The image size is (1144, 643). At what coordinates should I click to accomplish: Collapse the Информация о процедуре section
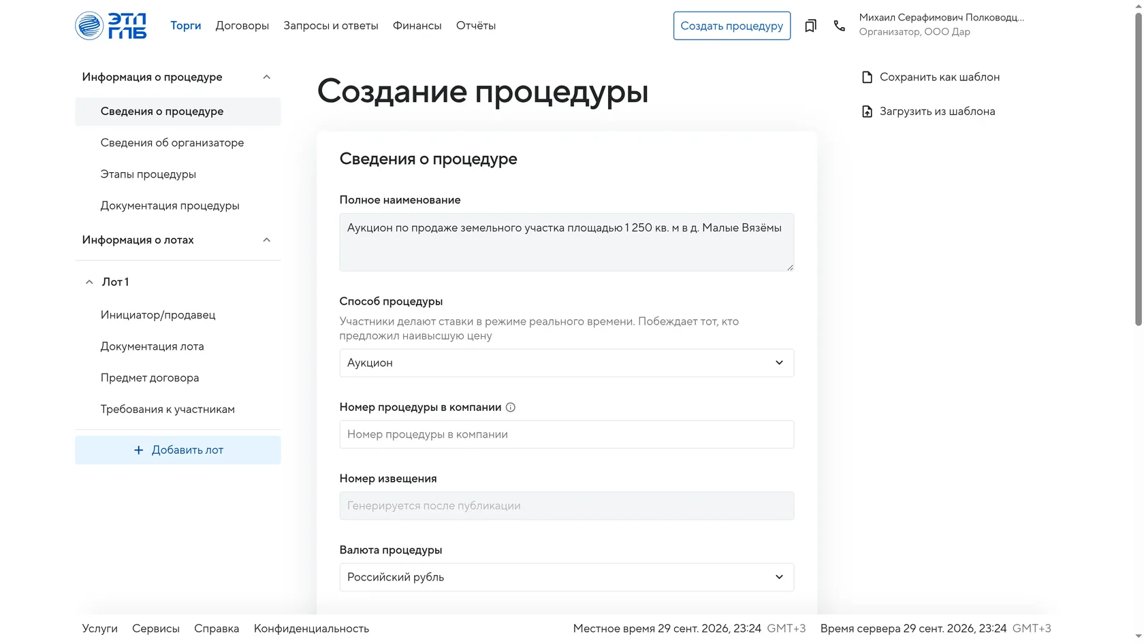[x=266, y=77]
